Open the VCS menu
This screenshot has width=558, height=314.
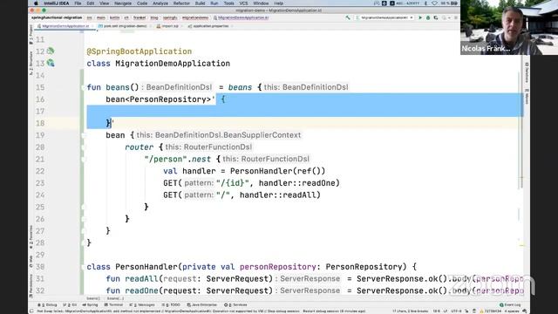click(243, 3)
